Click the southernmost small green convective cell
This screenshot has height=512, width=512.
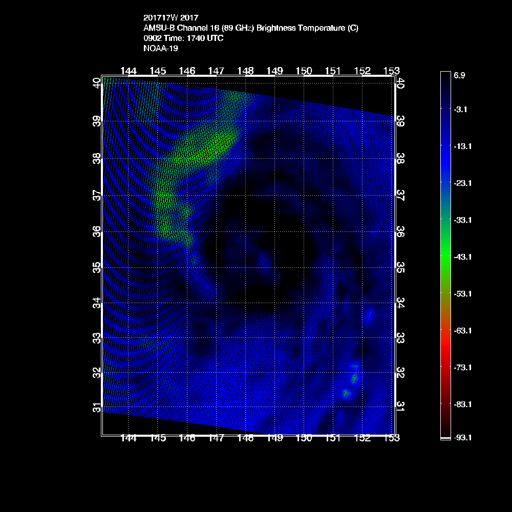[346, 393]
